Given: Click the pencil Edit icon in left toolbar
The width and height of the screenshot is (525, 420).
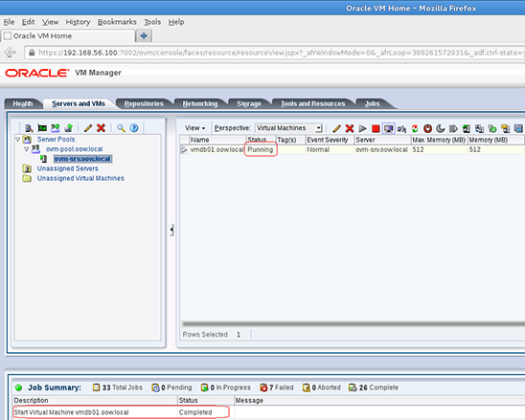Looking at the screenshot, I should pos(88,128).
